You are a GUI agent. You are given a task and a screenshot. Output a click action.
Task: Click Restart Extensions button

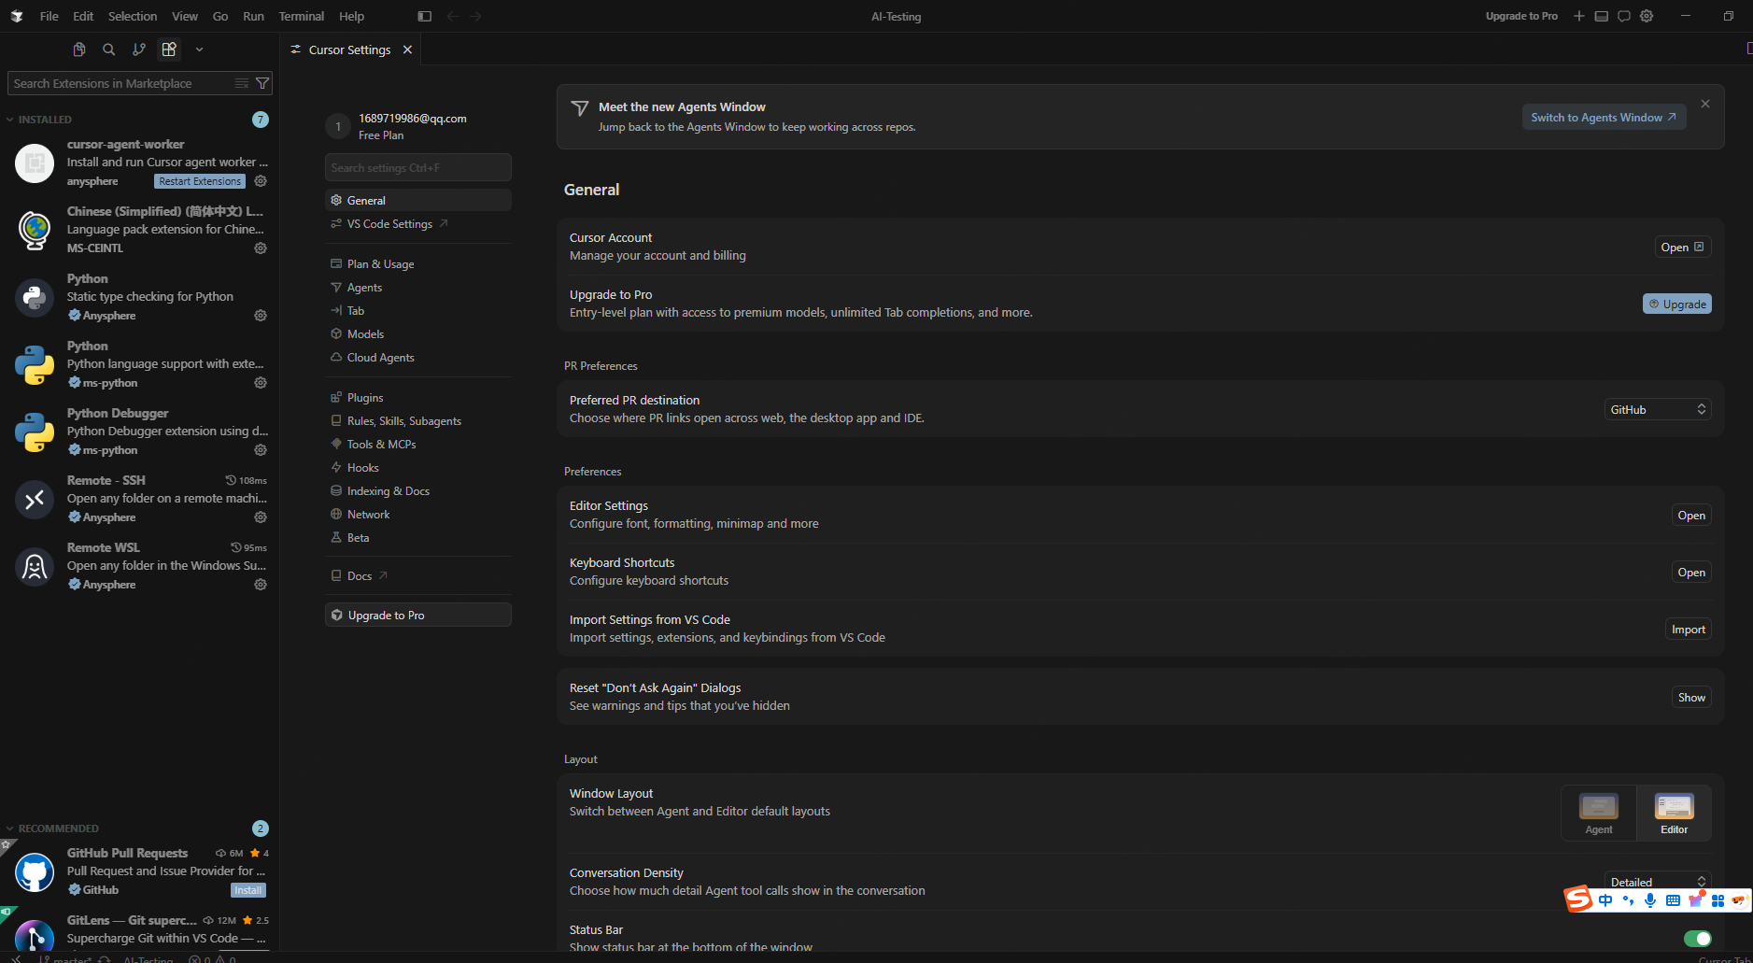point(200,181)
